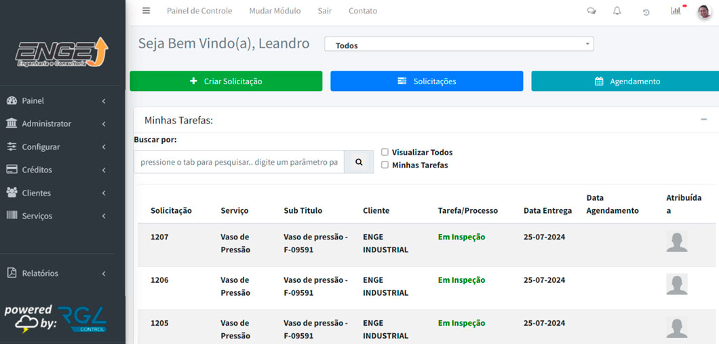Image resolution: width=719 pixels, height=344 pixels.
Task: Open the notifications bell icon
Action: (x=617, y=11)
